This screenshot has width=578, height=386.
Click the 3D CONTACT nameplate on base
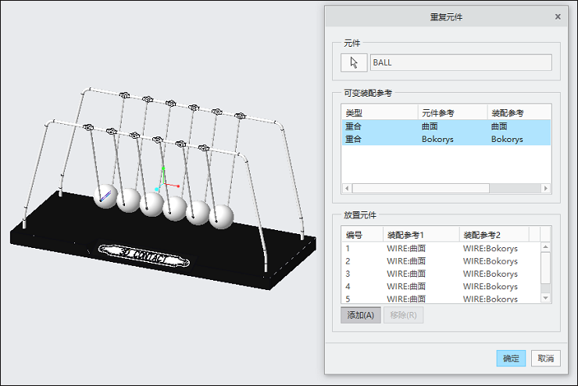[144, 255]
